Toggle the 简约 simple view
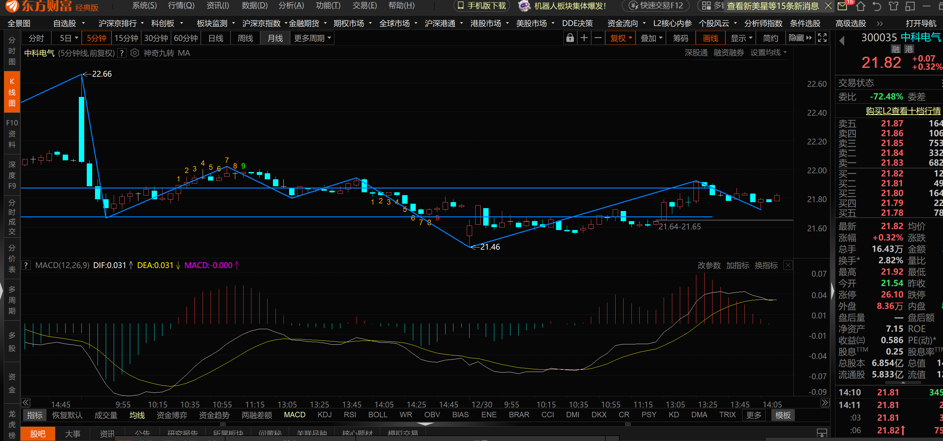 (770, 38)
